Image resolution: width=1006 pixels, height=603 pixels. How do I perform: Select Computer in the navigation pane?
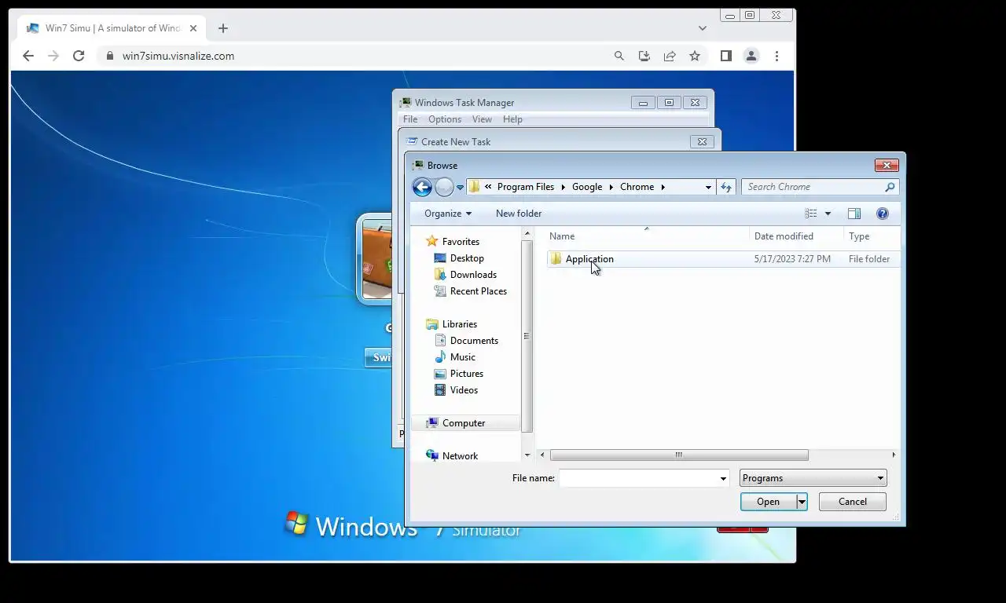pyautogui.click(x=465, y=423)
